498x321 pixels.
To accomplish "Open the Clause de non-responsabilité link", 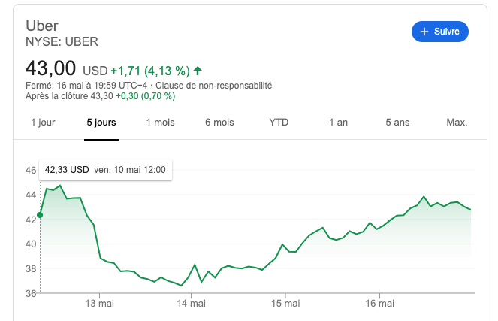I will click(214, 86).
